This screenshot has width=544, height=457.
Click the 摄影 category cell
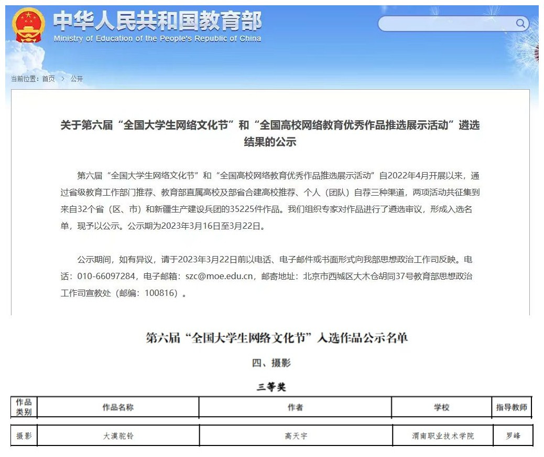(x=24, y=435)
